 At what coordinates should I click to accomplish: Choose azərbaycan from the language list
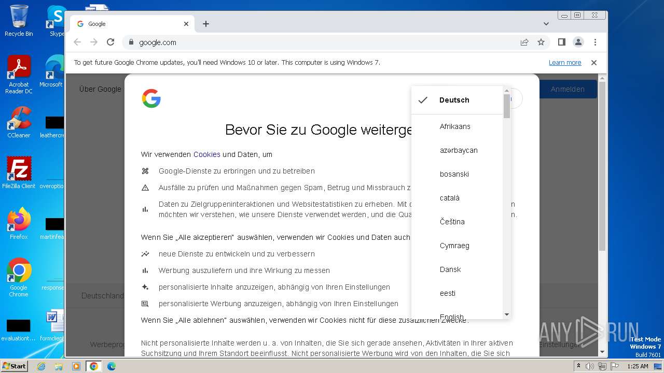tap(457, 150)
